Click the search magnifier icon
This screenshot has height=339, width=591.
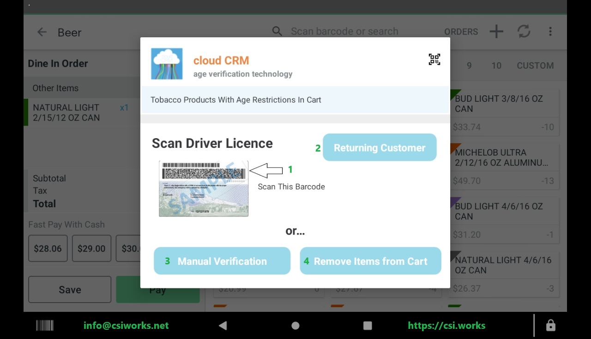277,31
